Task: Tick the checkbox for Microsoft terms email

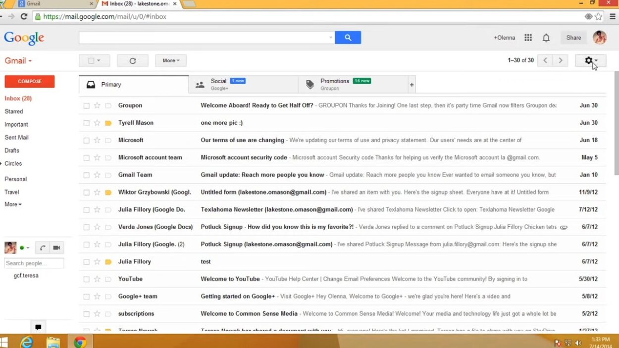Action: (86, 140)
